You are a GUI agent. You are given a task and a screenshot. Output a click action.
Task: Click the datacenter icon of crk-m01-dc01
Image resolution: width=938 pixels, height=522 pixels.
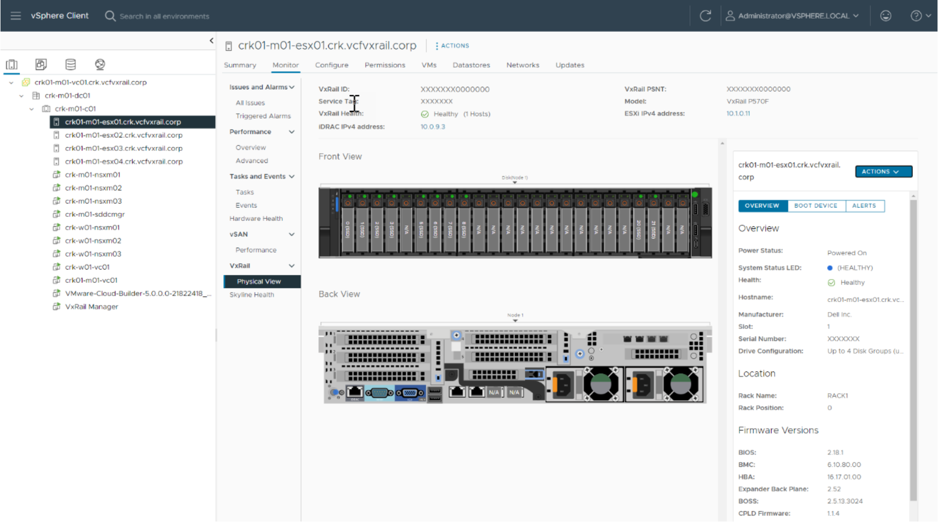[36, 95]
